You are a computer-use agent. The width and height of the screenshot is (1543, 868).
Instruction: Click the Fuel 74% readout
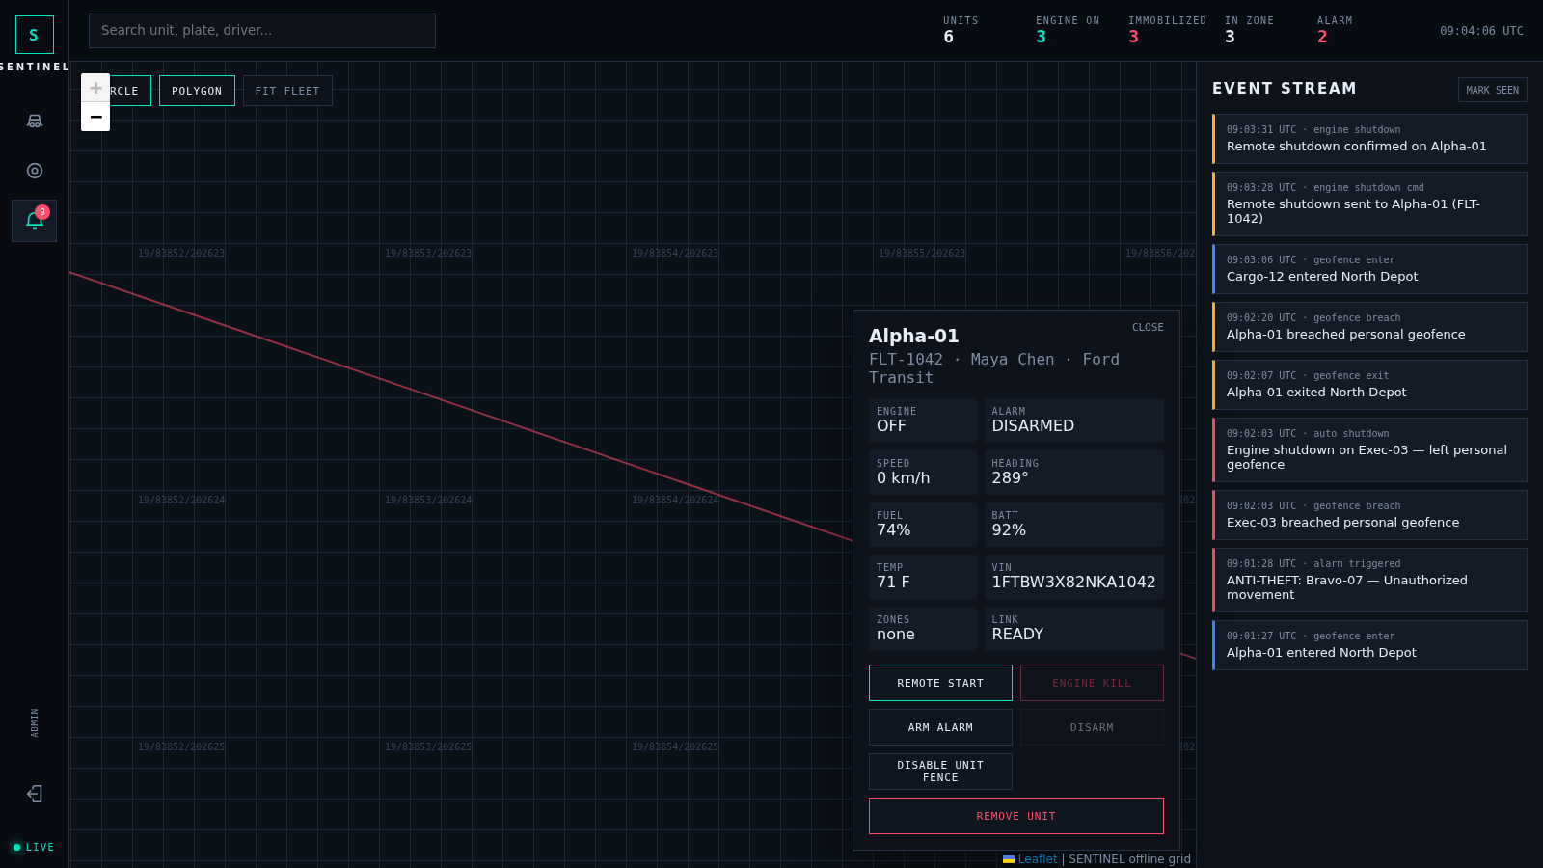click(923, 525)
